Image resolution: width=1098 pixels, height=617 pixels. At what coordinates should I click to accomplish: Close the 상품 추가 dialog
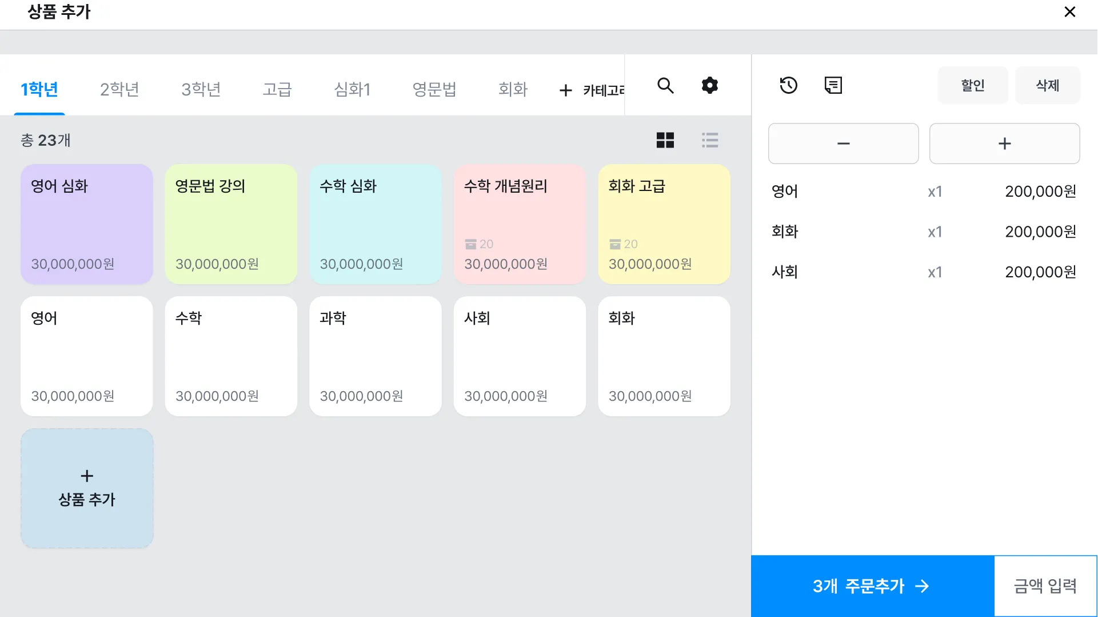point(1070,12)
